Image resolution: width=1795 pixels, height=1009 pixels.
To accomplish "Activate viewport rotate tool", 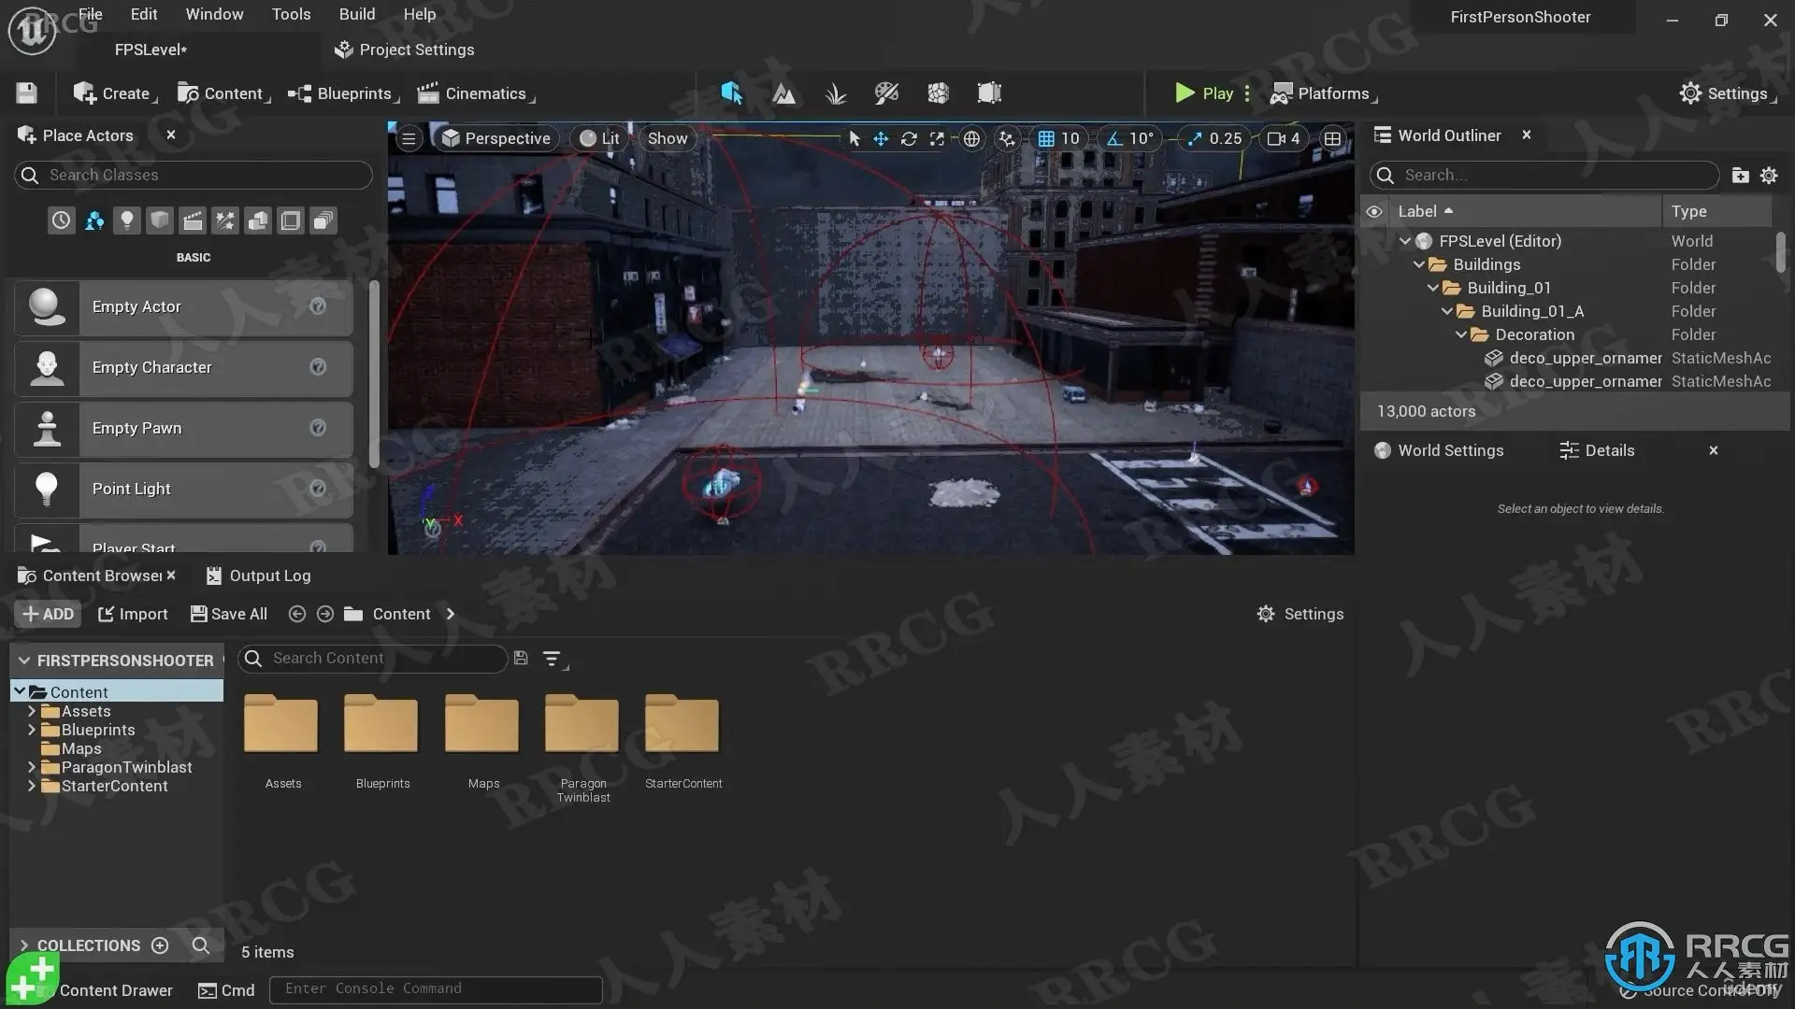I will 909,138.
